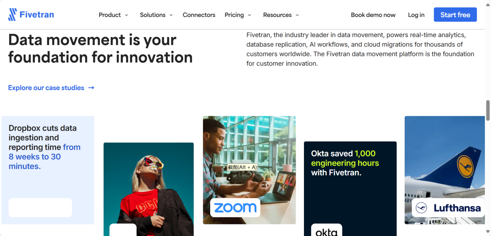
Task: Expand the Product dropdown chevron
Action: (126, 15)
